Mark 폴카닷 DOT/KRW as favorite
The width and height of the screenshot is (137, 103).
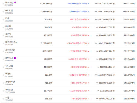[3, 36]
